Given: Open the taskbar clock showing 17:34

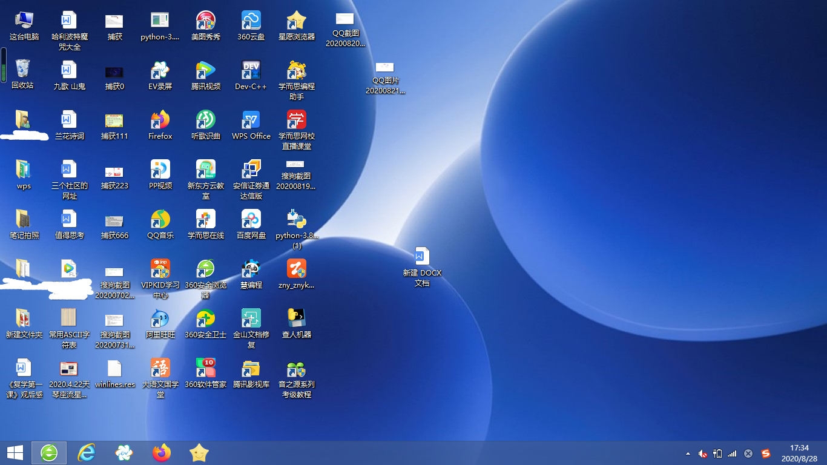Looking at the screenshot, I should (x=799, y=453).
